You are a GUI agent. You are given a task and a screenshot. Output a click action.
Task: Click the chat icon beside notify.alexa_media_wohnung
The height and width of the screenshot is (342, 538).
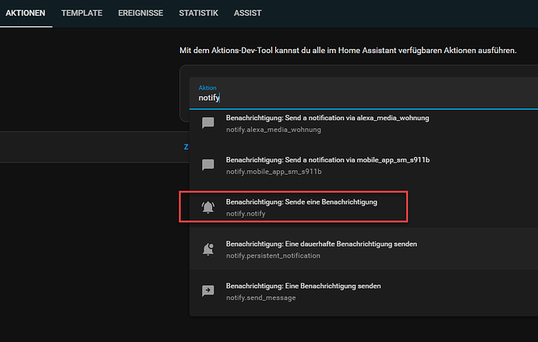(x=208, y=123)
